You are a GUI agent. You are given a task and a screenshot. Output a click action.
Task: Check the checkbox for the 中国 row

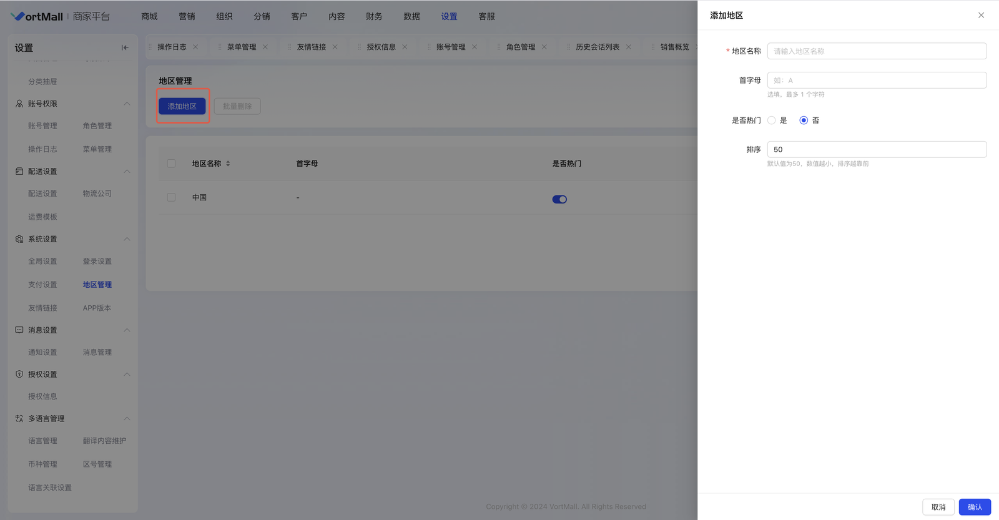171,197
